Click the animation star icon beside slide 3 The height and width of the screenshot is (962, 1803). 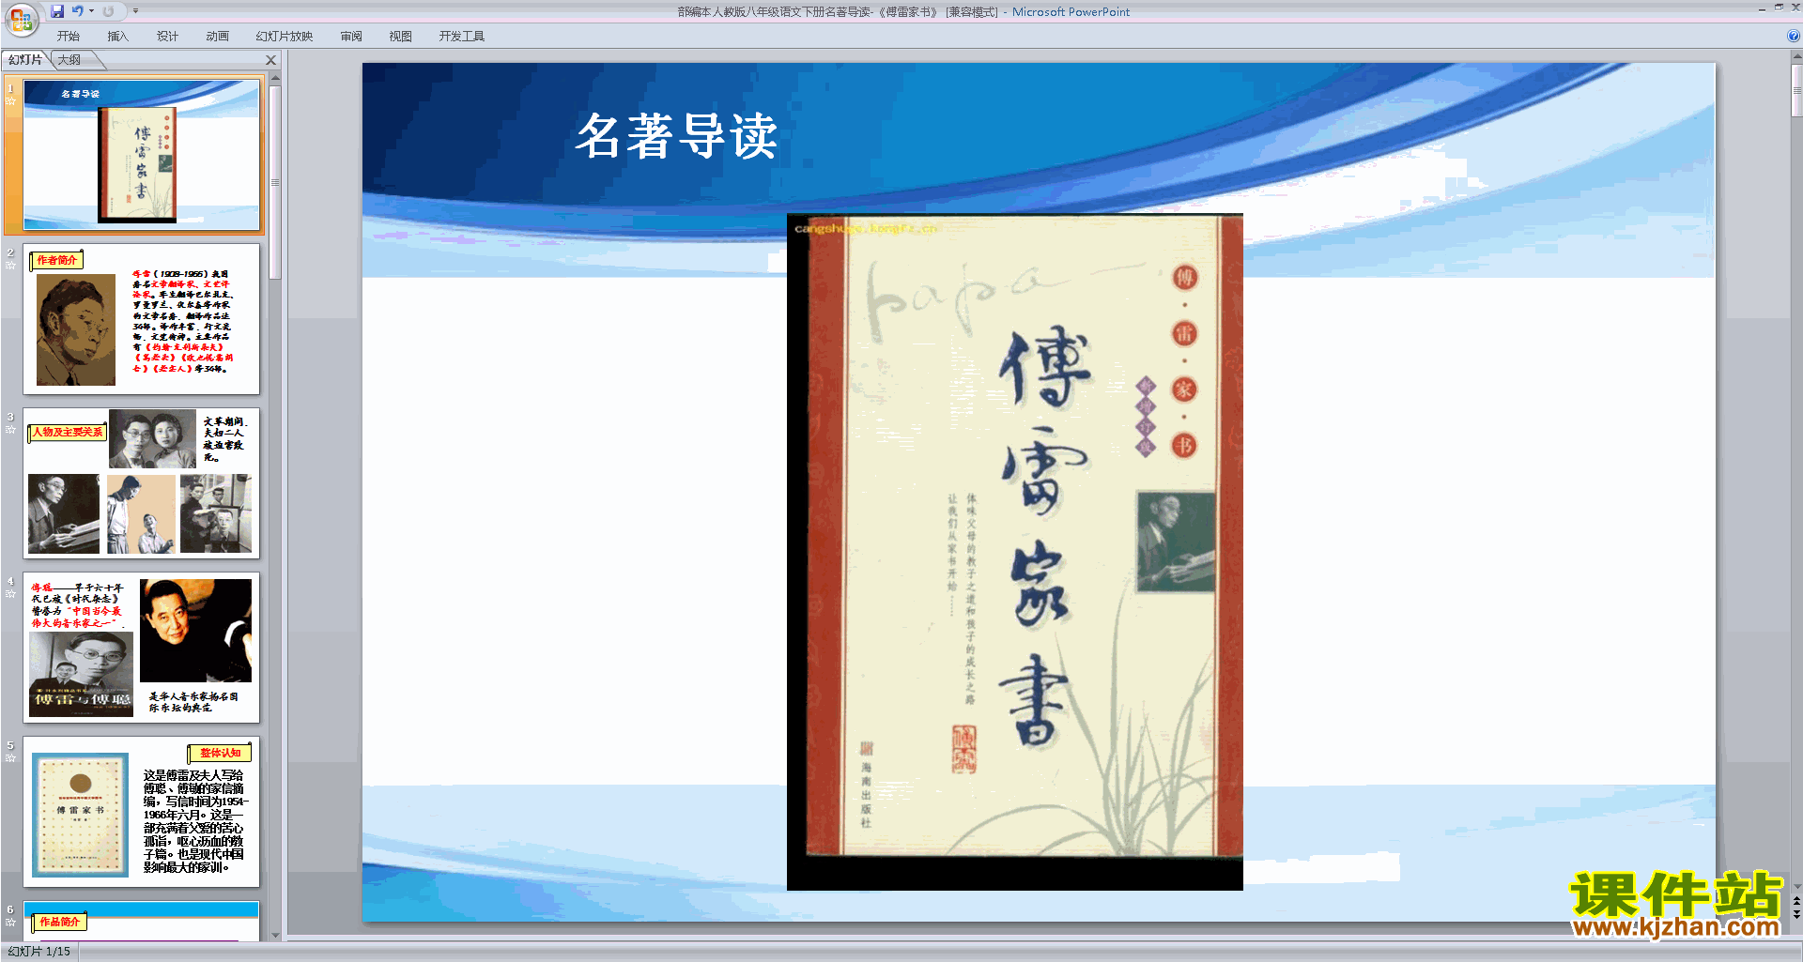click(x=11, y=429)
